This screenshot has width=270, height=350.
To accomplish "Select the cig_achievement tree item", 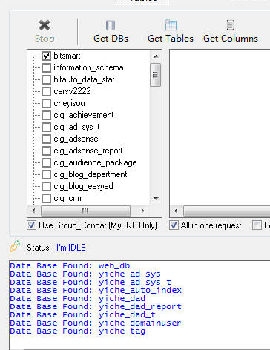I will pyautogui.click(x=84, y=115).
